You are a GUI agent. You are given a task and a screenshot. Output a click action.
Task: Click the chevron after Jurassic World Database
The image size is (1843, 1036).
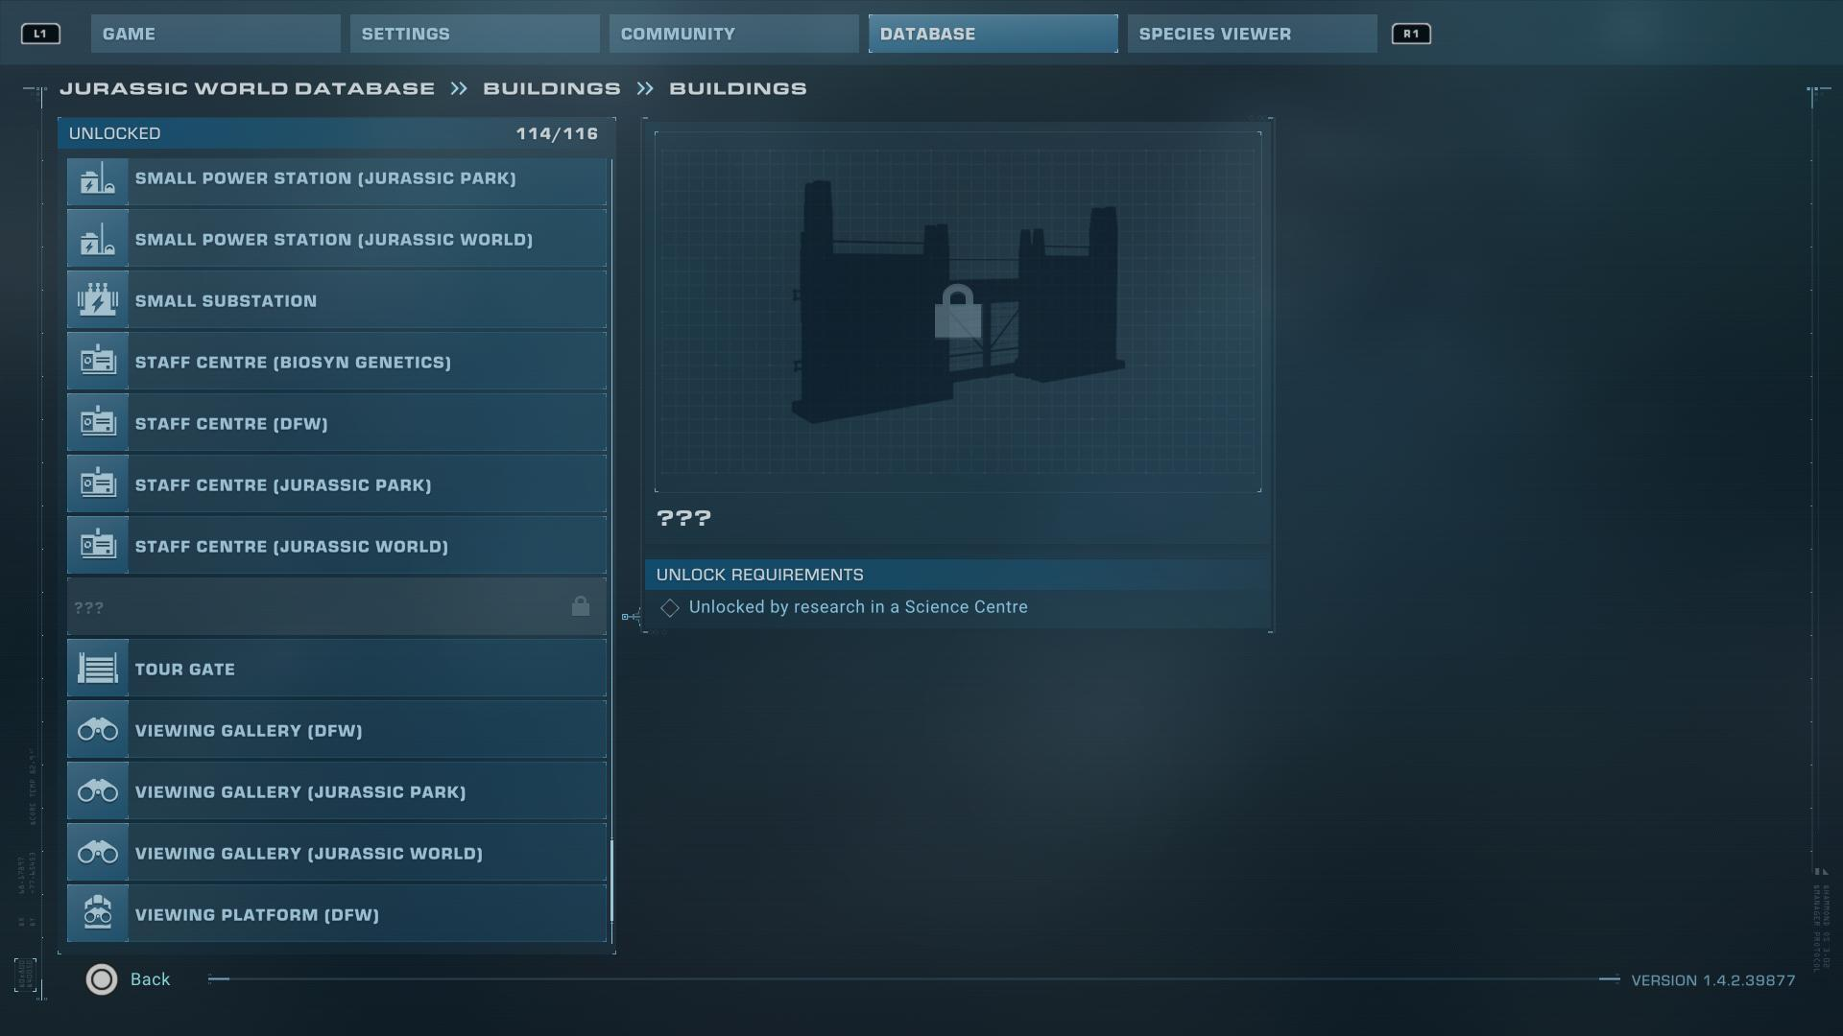tap(459, 88)
